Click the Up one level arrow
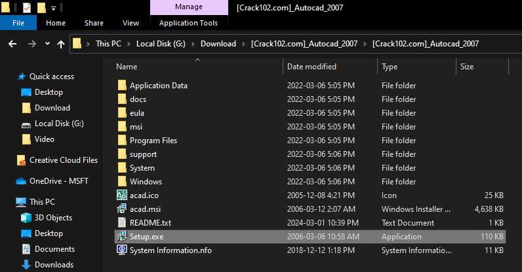The image size is (522, 272). (61, 44)
